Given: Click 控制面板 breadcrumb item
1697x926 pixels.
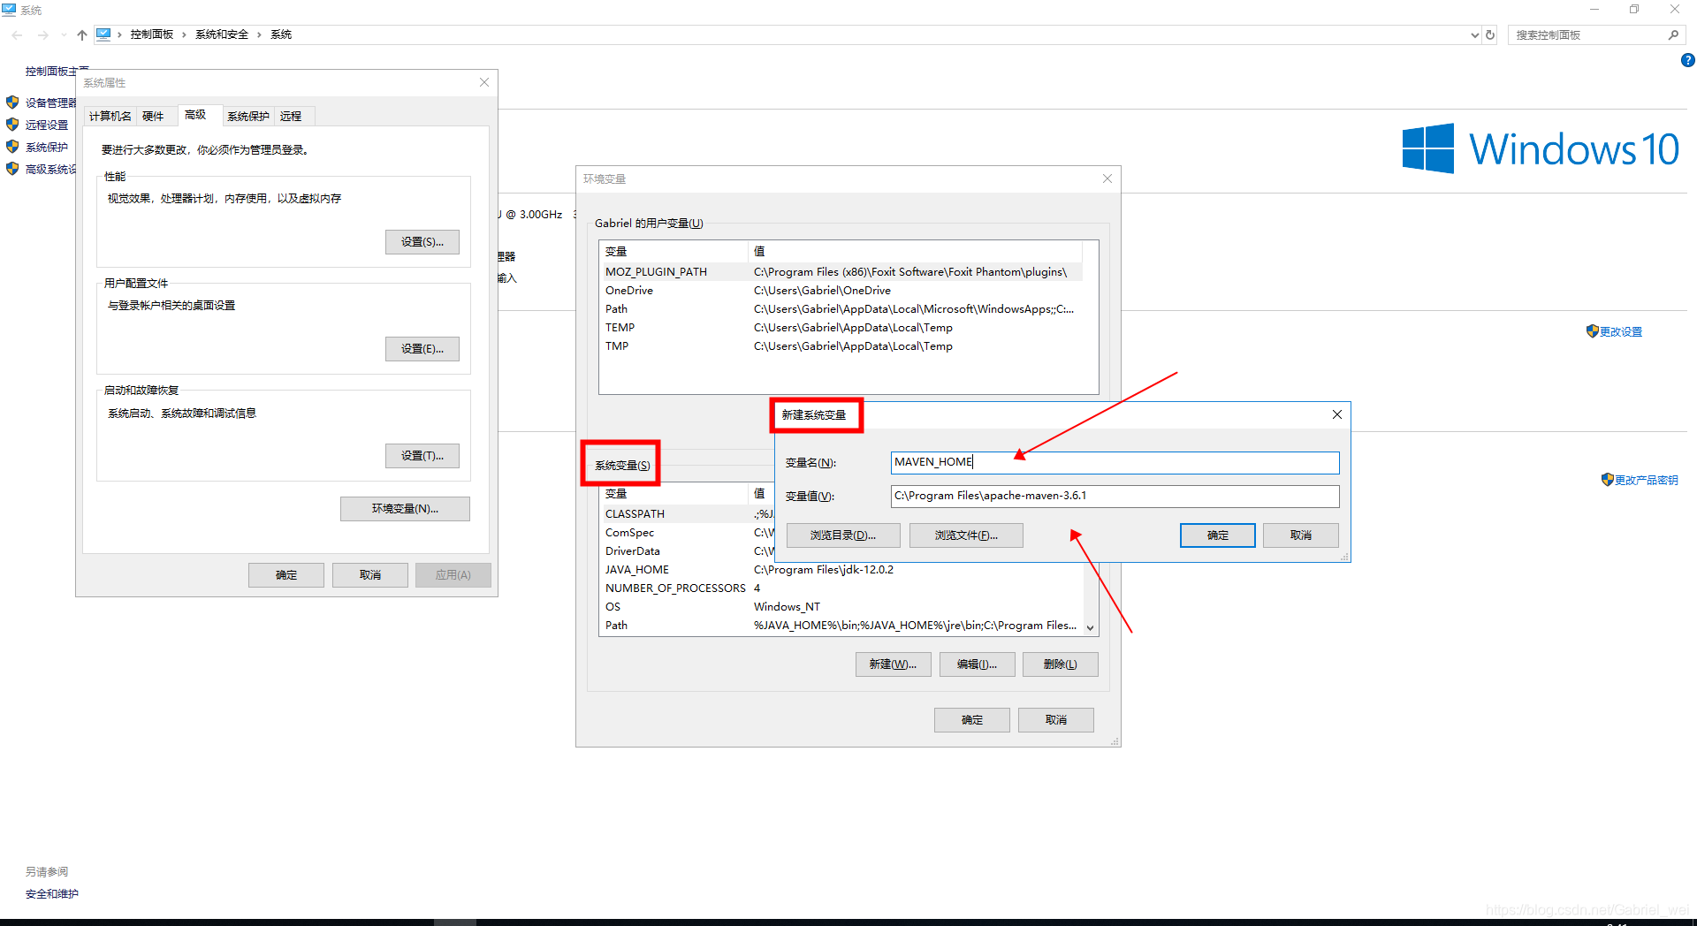Looking at the screenshot, I should 152,34.
